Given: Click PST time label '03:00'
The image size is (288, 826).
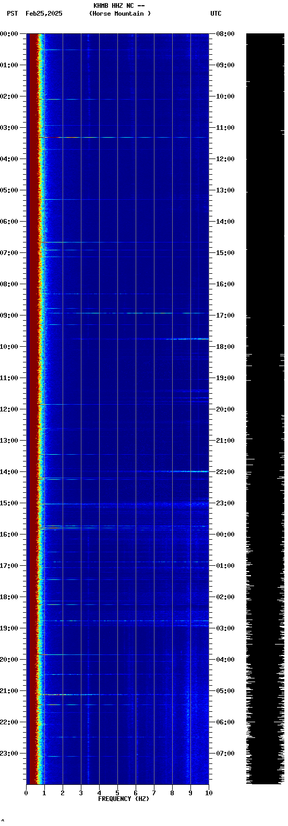Looking at the screenshot, I should [9, 128].
